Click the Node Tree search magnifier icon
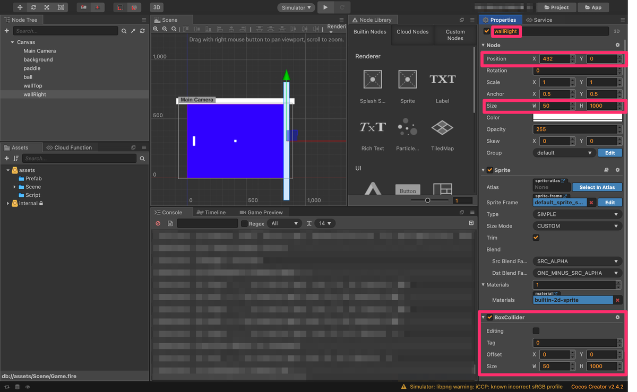Image resolution: width=637 pixels, height=392 pixels. point(124,31)
